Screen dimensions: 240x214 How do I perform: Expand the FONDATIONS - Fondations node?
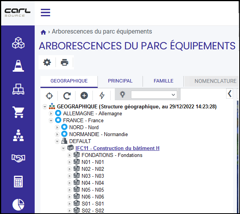[x=69, y=155]
